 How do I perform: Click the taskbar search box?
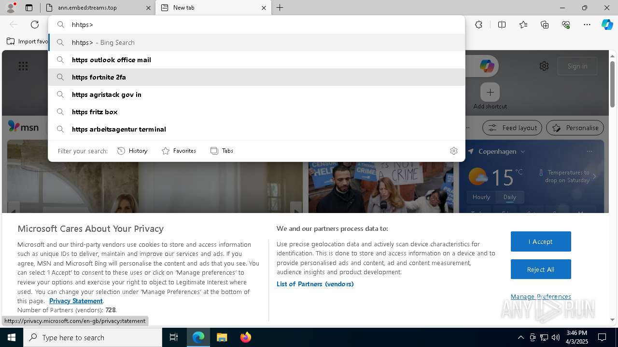[93, 337]
